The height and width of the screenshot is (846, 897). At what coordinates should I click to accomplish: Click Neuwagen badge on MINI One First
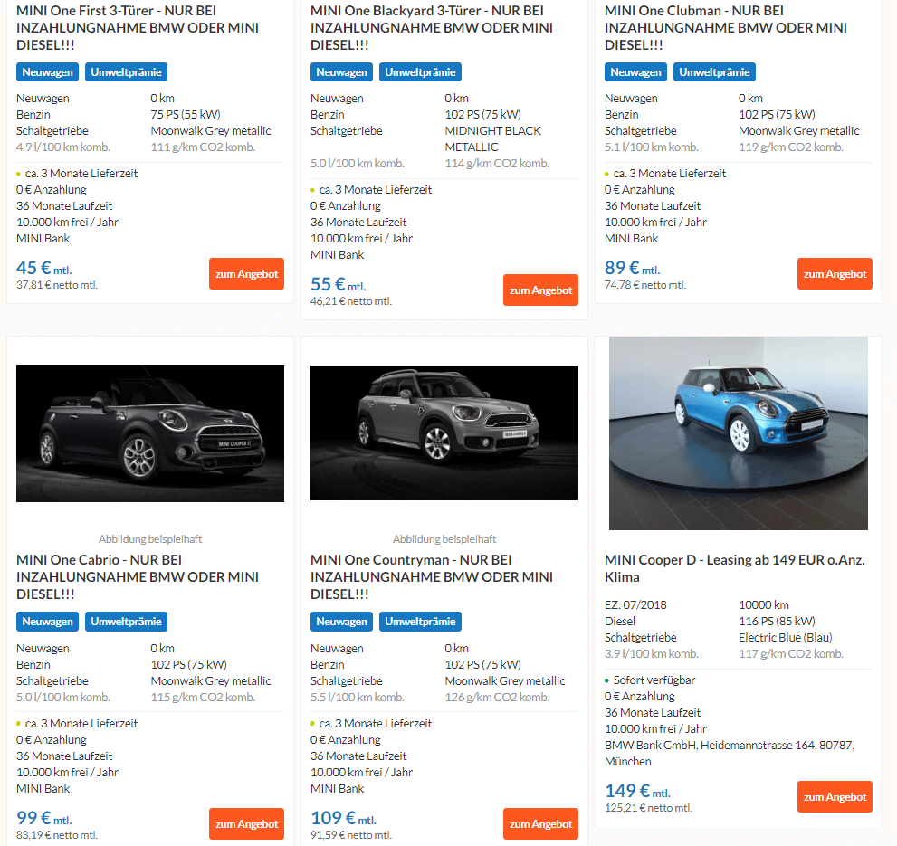[47, 72]
